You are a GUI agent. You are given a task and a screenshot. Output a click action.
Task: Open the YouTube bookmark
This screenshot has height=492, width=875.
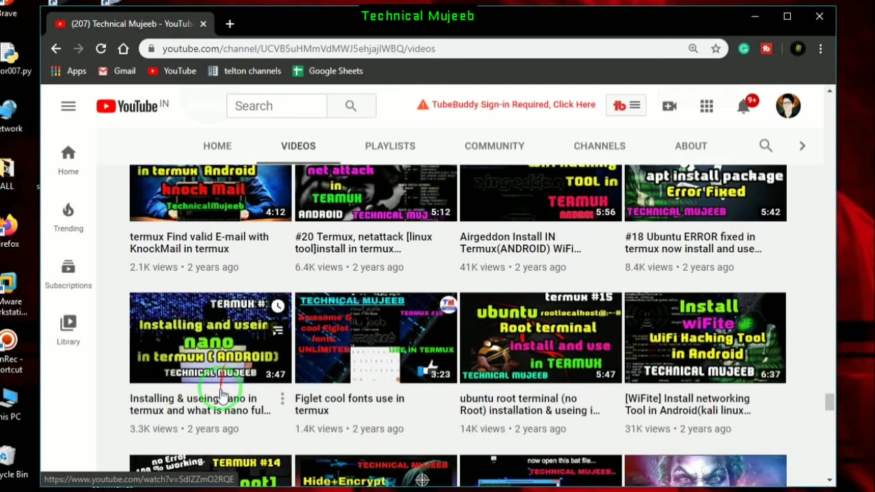(x=172, y=71)
